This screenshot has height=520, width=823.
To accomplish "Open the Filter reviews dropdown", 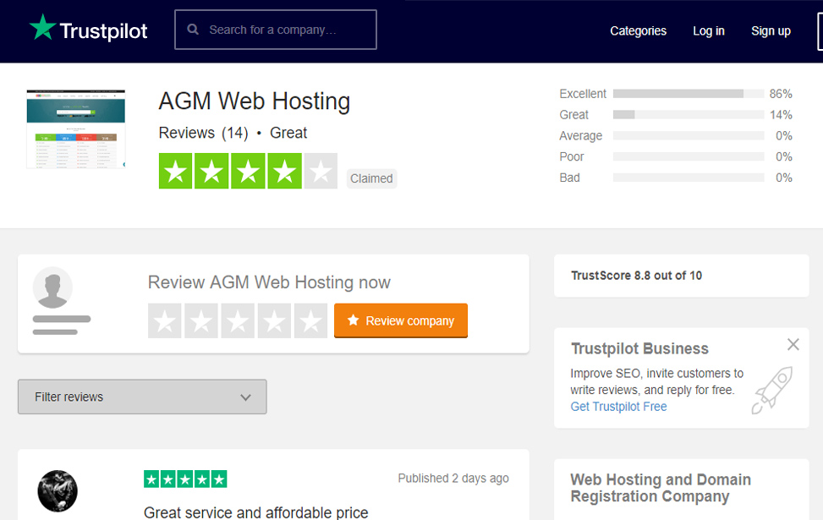I will click(142, 397).
